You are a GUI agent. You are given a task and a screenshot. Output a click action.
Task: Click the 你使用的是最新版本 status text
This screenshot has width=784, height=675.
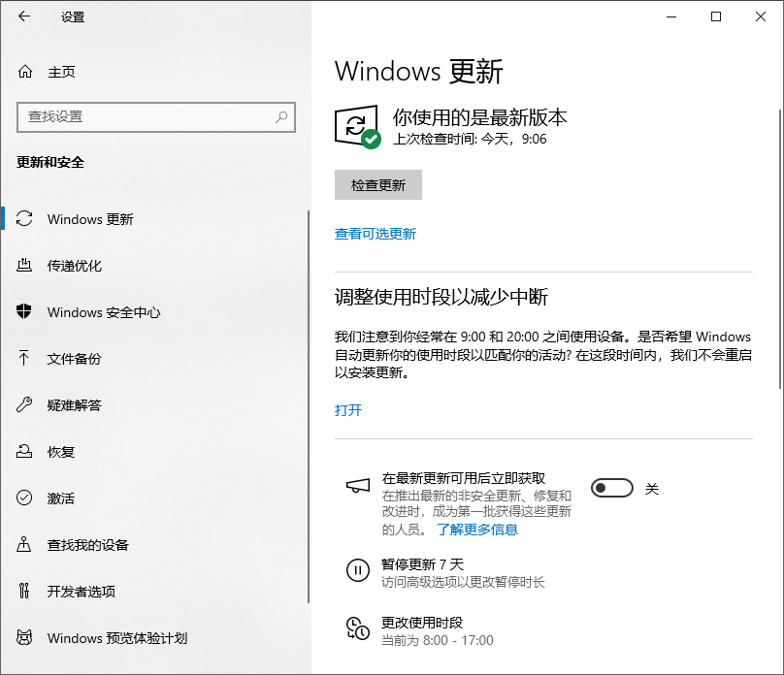tap(479, 117)
